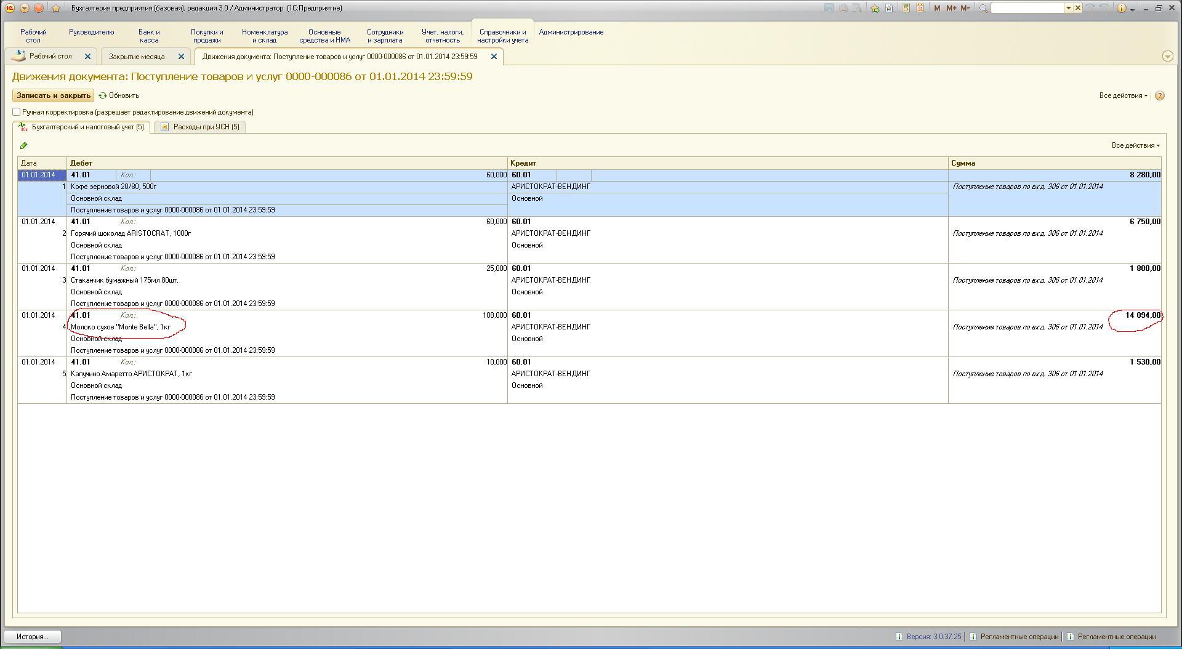
Task: Click the favorites star icon at top-left
Action: 56,8
